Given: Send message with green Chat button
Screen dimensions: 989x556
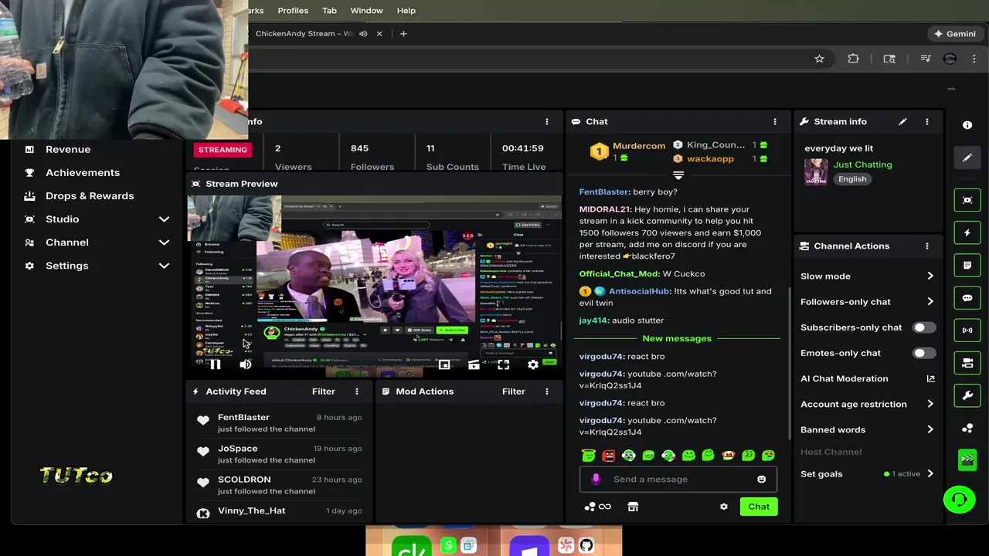Looking at the screenshot, I should tap(759, 507).
